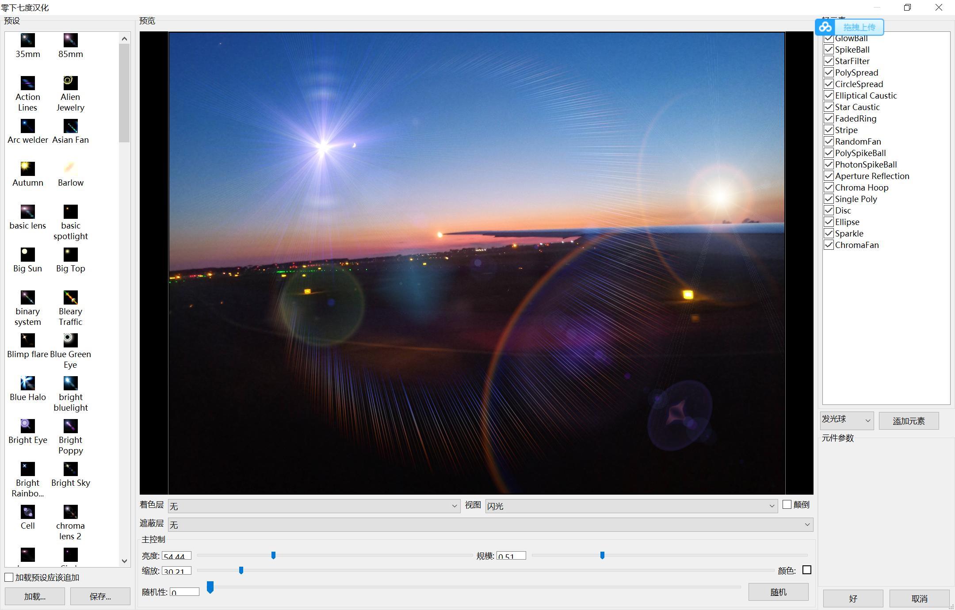Apply the Barlow preset icon
Viewport: 955px width, 610px height.
click(x=70, y=169)
